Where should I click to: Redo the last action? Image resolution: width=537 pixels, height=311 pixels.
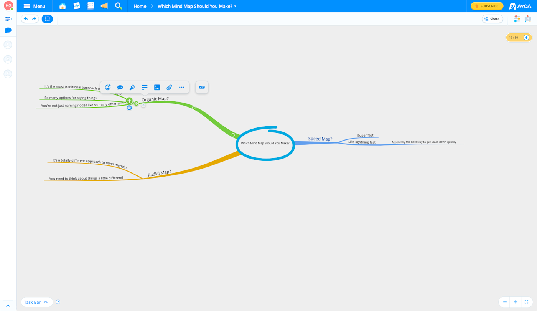coord(34,19)
